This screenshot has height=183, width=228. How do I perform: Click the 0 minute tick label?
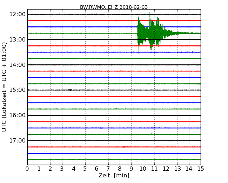(x=27, y=169)
